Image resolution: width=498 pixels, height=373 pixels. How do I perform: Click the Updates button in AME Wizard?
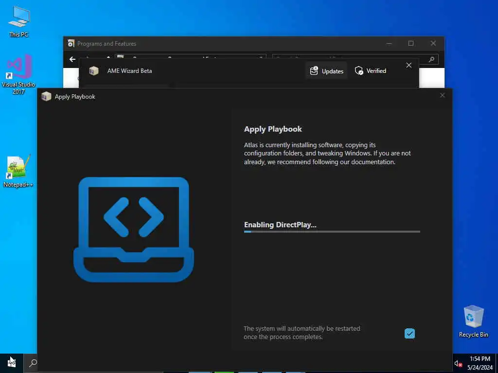(327, 71)
